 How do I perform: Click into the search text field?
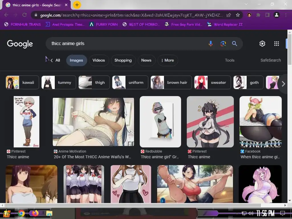[127, 44]
